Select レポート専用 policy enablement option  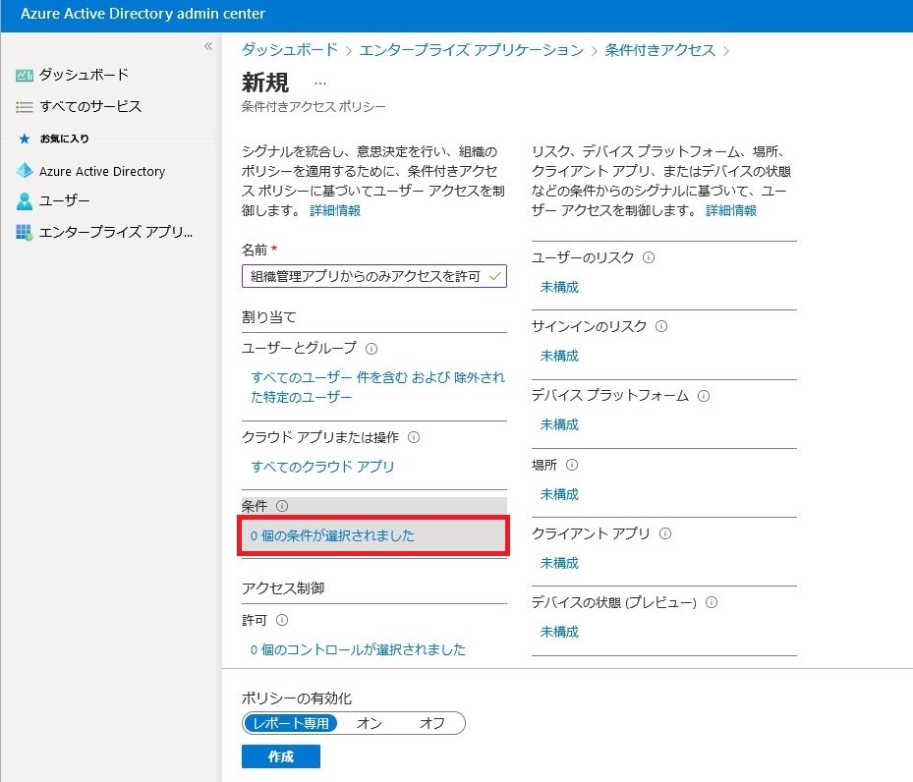pyautogui.click(x=291, y=723)
